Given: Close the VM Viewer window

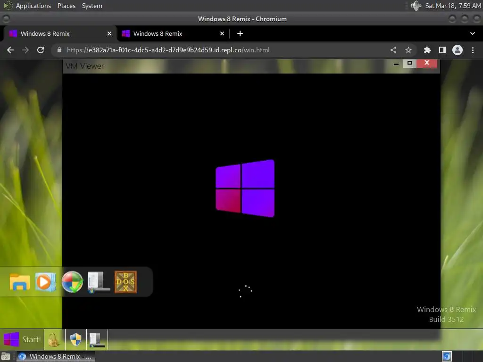Looking at the screenshot, I should 427,63.
